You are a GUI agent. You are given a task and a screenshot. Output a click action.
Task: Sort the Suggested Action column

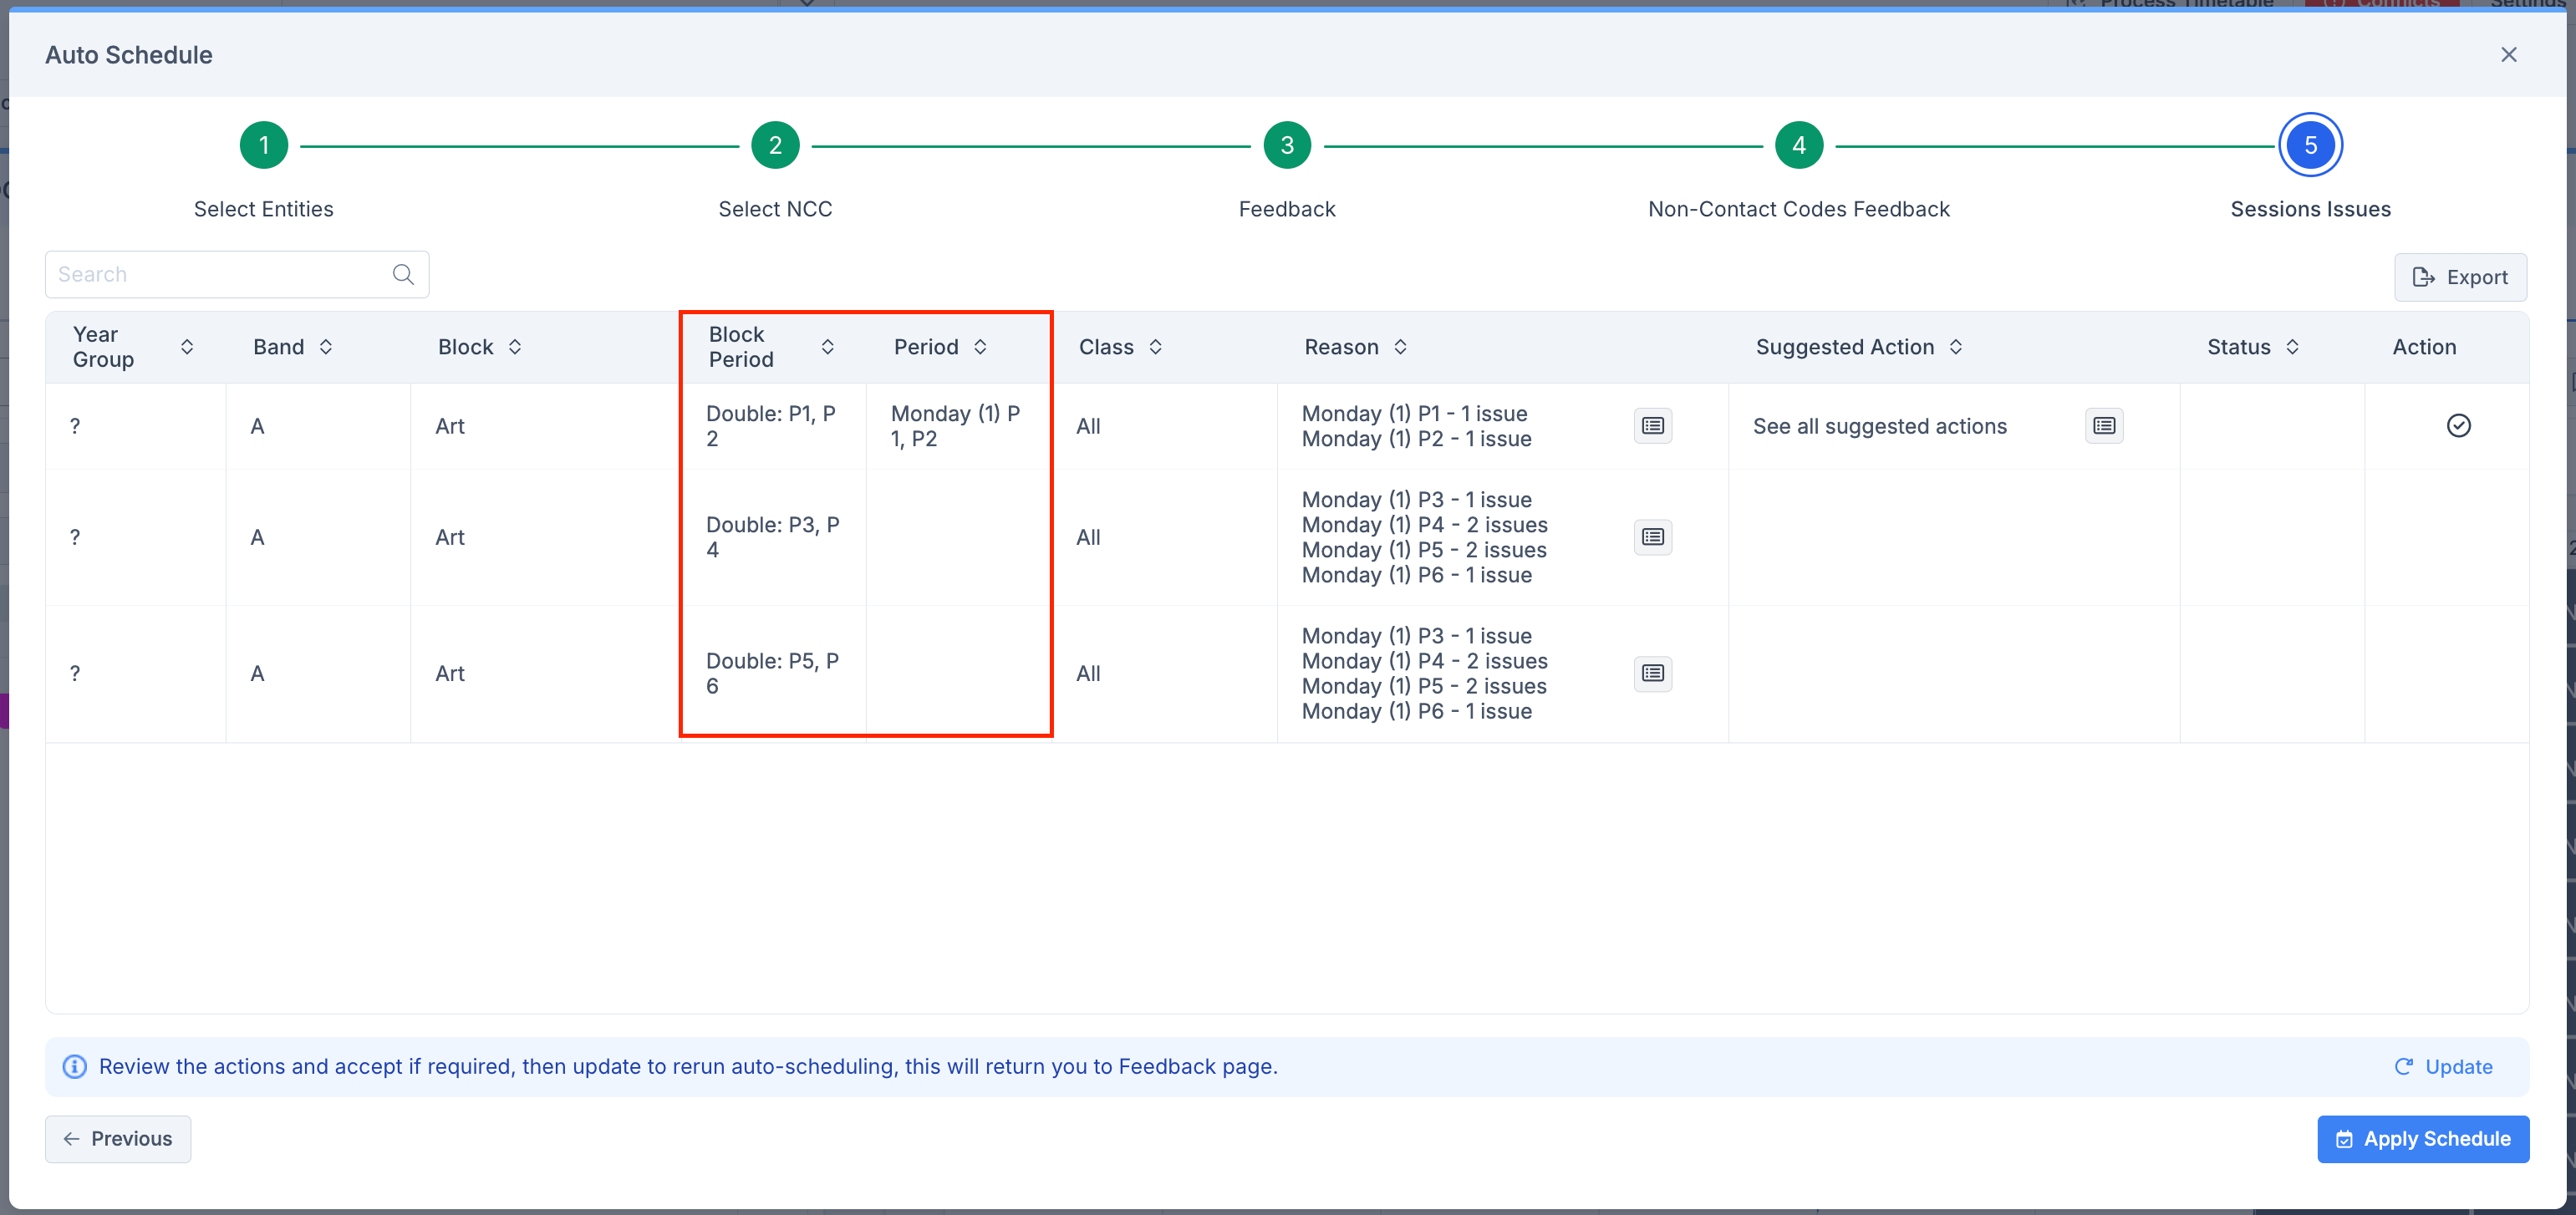click(1955, 347)
